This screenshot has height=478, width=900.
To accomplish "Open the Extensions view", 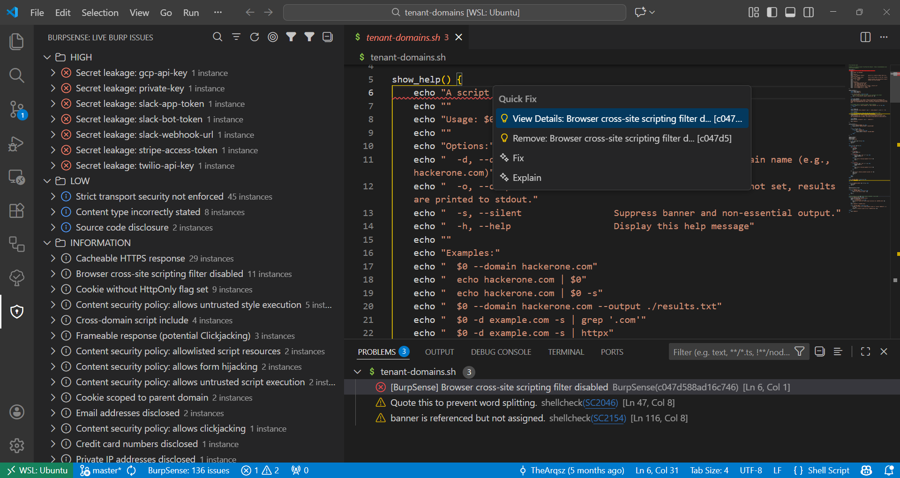I will point(17,211).
